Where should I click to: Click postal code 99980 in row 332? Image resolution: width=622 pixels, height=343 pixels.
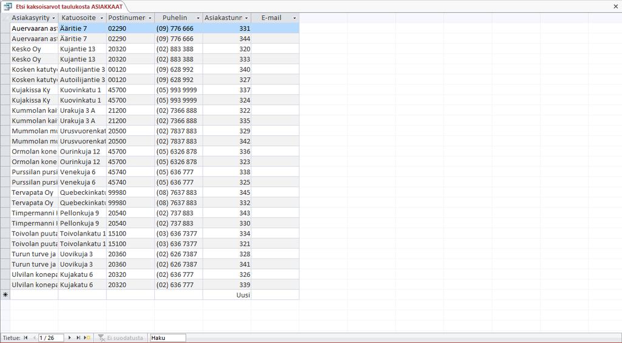[131, 203]
